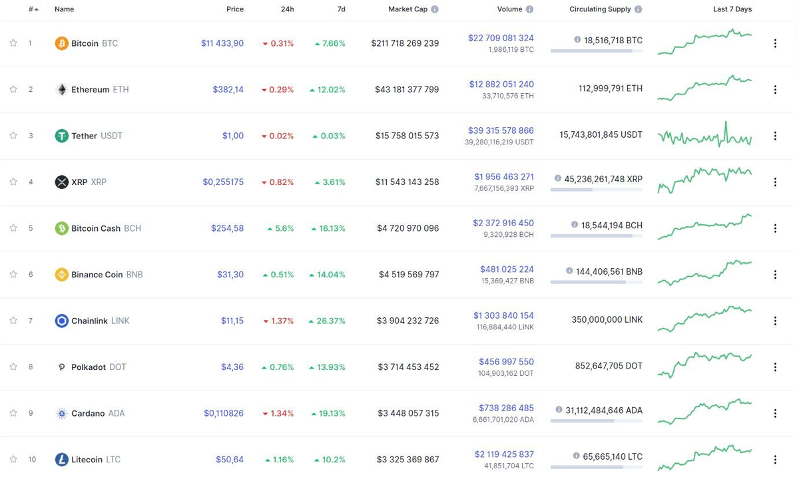Click the Bitcoin Cash green logo icon
The width and height of the screenshot is (799, 481).
(x=61, y=228)
